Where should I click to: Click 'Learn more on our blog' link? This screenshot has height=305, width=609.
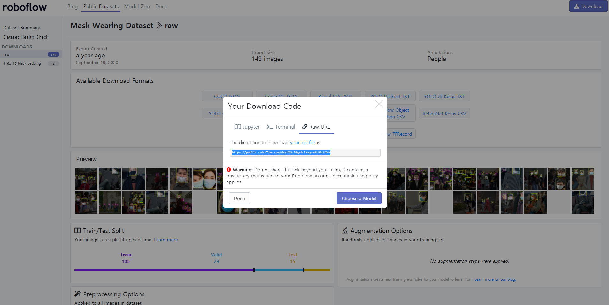click(x=495, y=279)
